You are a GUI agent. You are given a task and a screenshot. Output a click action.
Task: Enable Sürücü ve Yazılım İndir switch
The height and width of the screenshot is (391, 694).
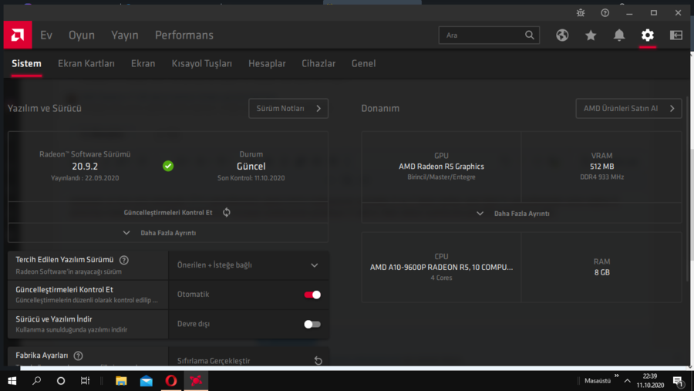tap(312, 325)
